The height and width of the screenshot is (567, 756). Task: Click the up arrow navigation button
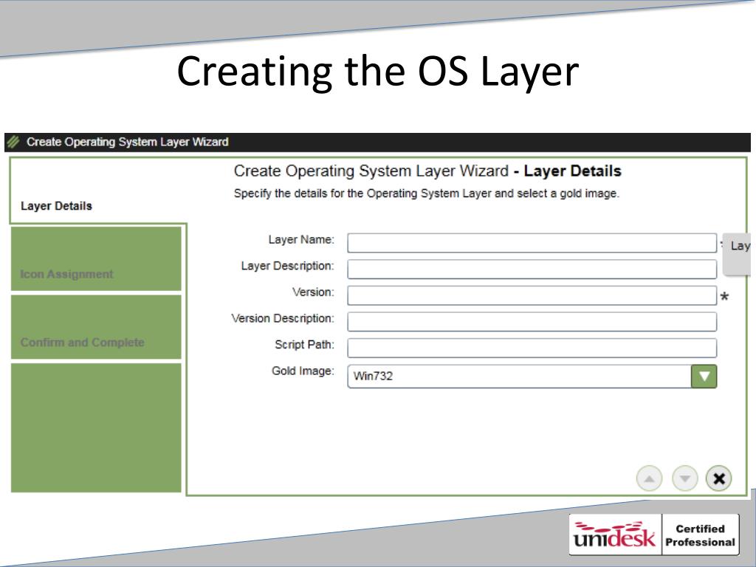tap(649, 478)
